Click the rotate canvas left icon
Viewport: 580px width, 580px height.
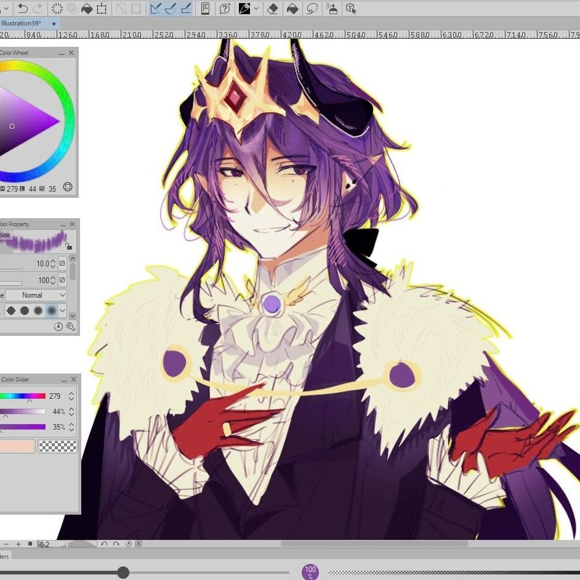pyautogui.click(x=104, y=544)
